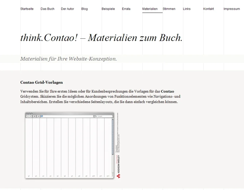Image resolution: width=244 pixels, height=190 pixels.
Task: Open the Stimmen page
Action: point(169,9)
